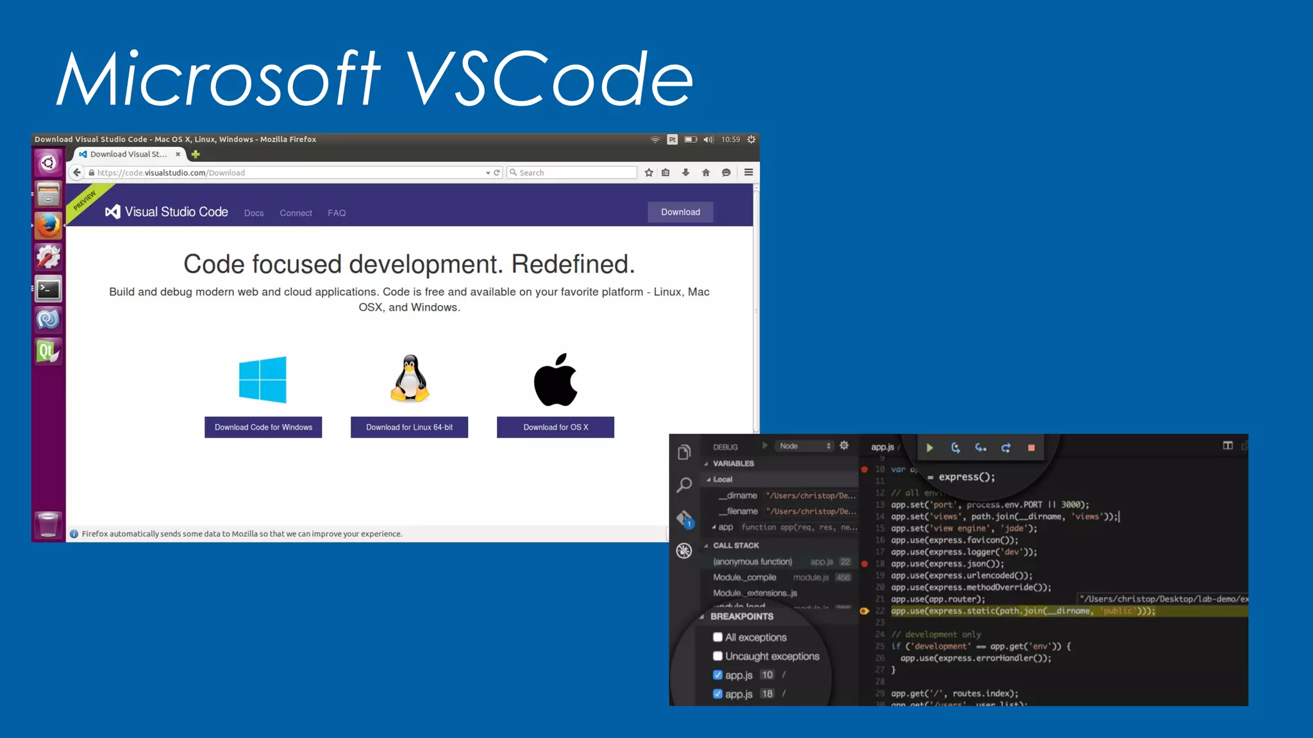Open Qt Creator from the Ubuntu launcher
Screen dimensions: 1313x738
pyautogui.click(x=48, y=351)
